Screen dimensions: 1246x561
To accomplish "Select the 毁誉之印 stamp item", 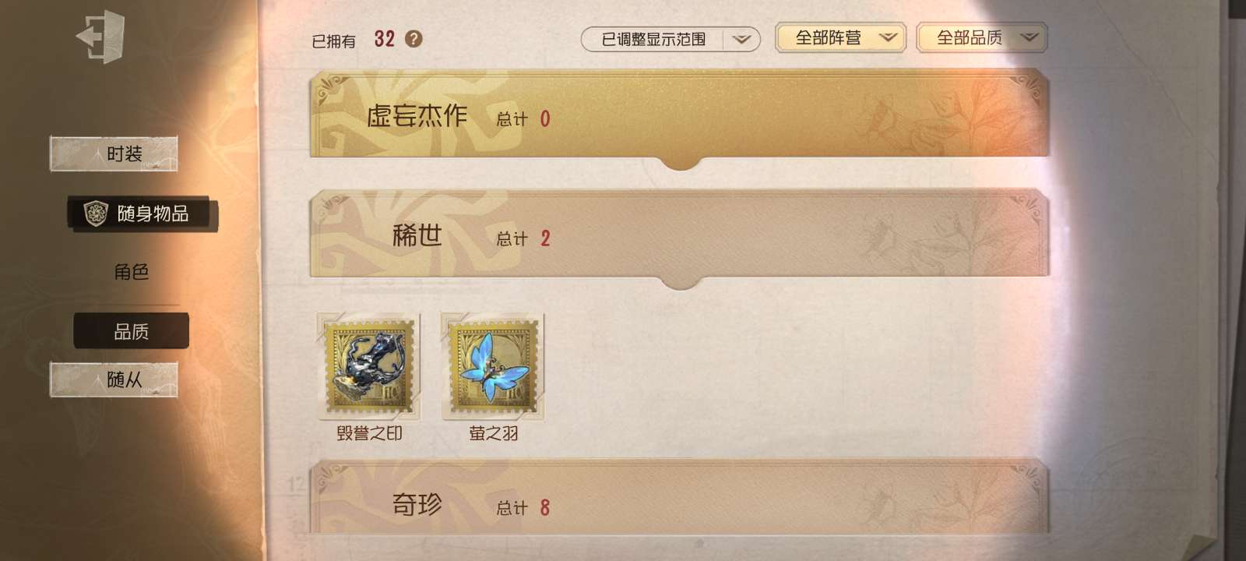I will 369,368.
